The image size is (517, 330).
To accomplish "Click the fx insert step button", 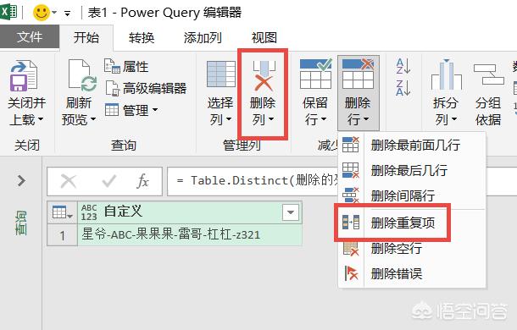I will (142, 181).
